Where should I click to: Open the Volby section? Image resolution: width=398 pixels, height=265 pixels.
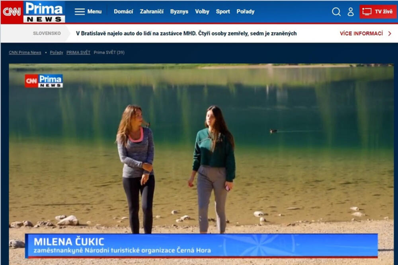(x=202, y=11)
